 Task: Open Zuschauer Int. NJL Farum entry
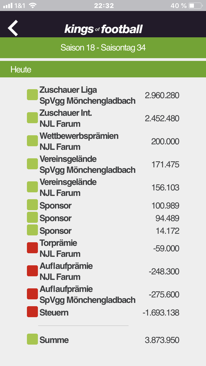coord(103,118)
